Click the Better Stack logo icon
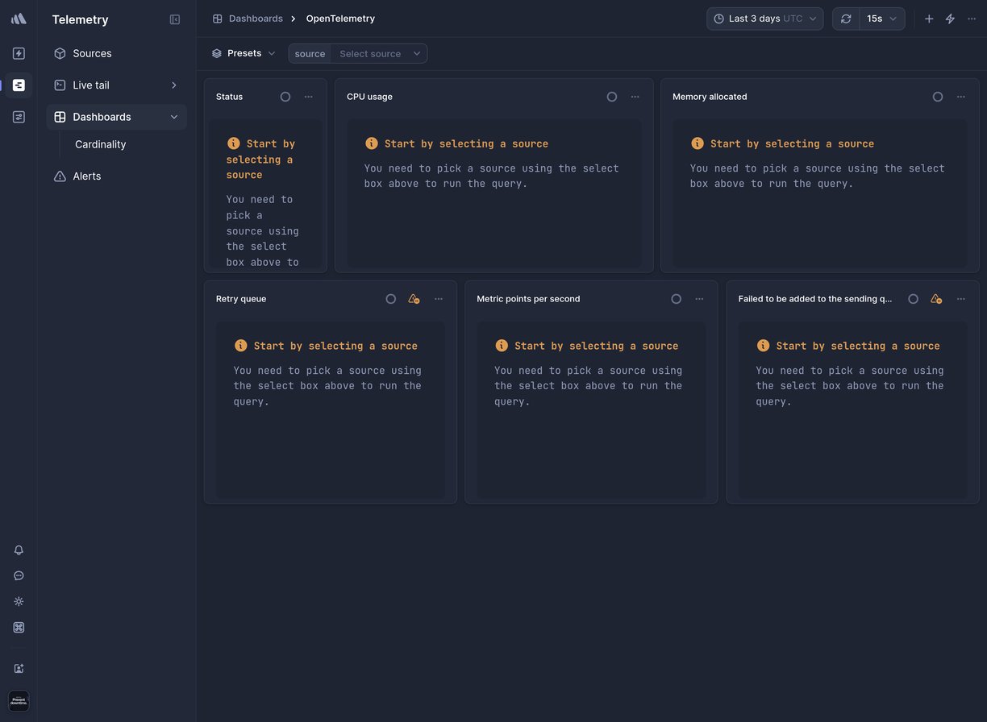This screenshot has width=987, height=722. (19, 19)
